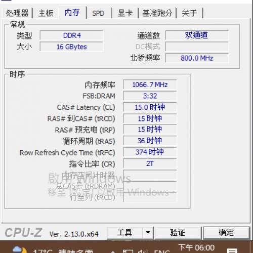Viewport: 253px width, 253px height.
Task: Open the weather widget in taskbar
Action: click(53, 250)
